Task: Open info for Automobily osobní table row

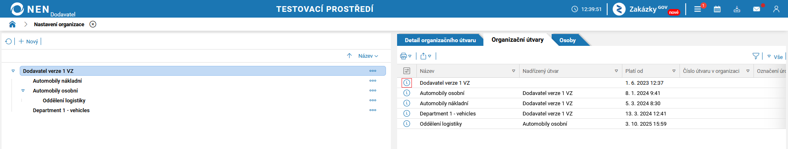Action: click(407, 93)
